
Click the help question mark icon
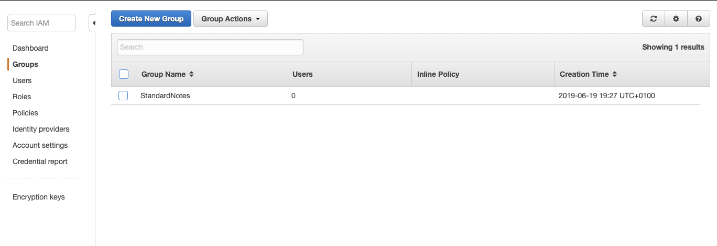click(x=699, y=19)
